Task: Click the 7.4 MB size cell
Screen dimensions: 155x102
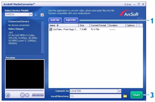Action: [83, 29]
